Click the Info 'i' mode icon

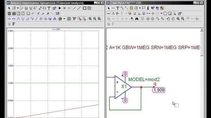[148, 8]
